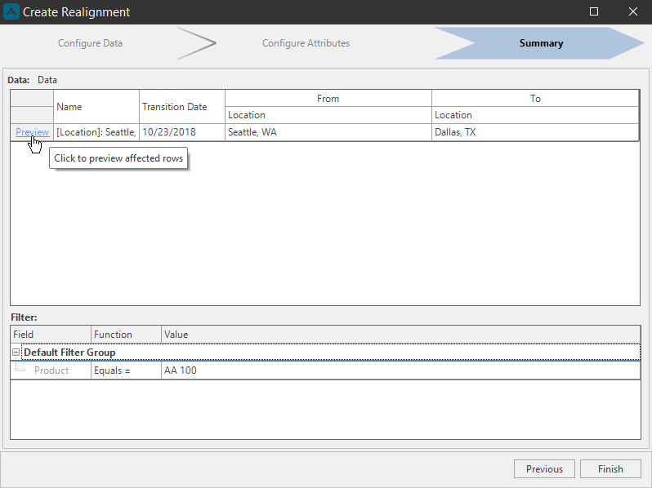Click the Transition Date column header
Viewport: 652px width, 488px height.
182,107
